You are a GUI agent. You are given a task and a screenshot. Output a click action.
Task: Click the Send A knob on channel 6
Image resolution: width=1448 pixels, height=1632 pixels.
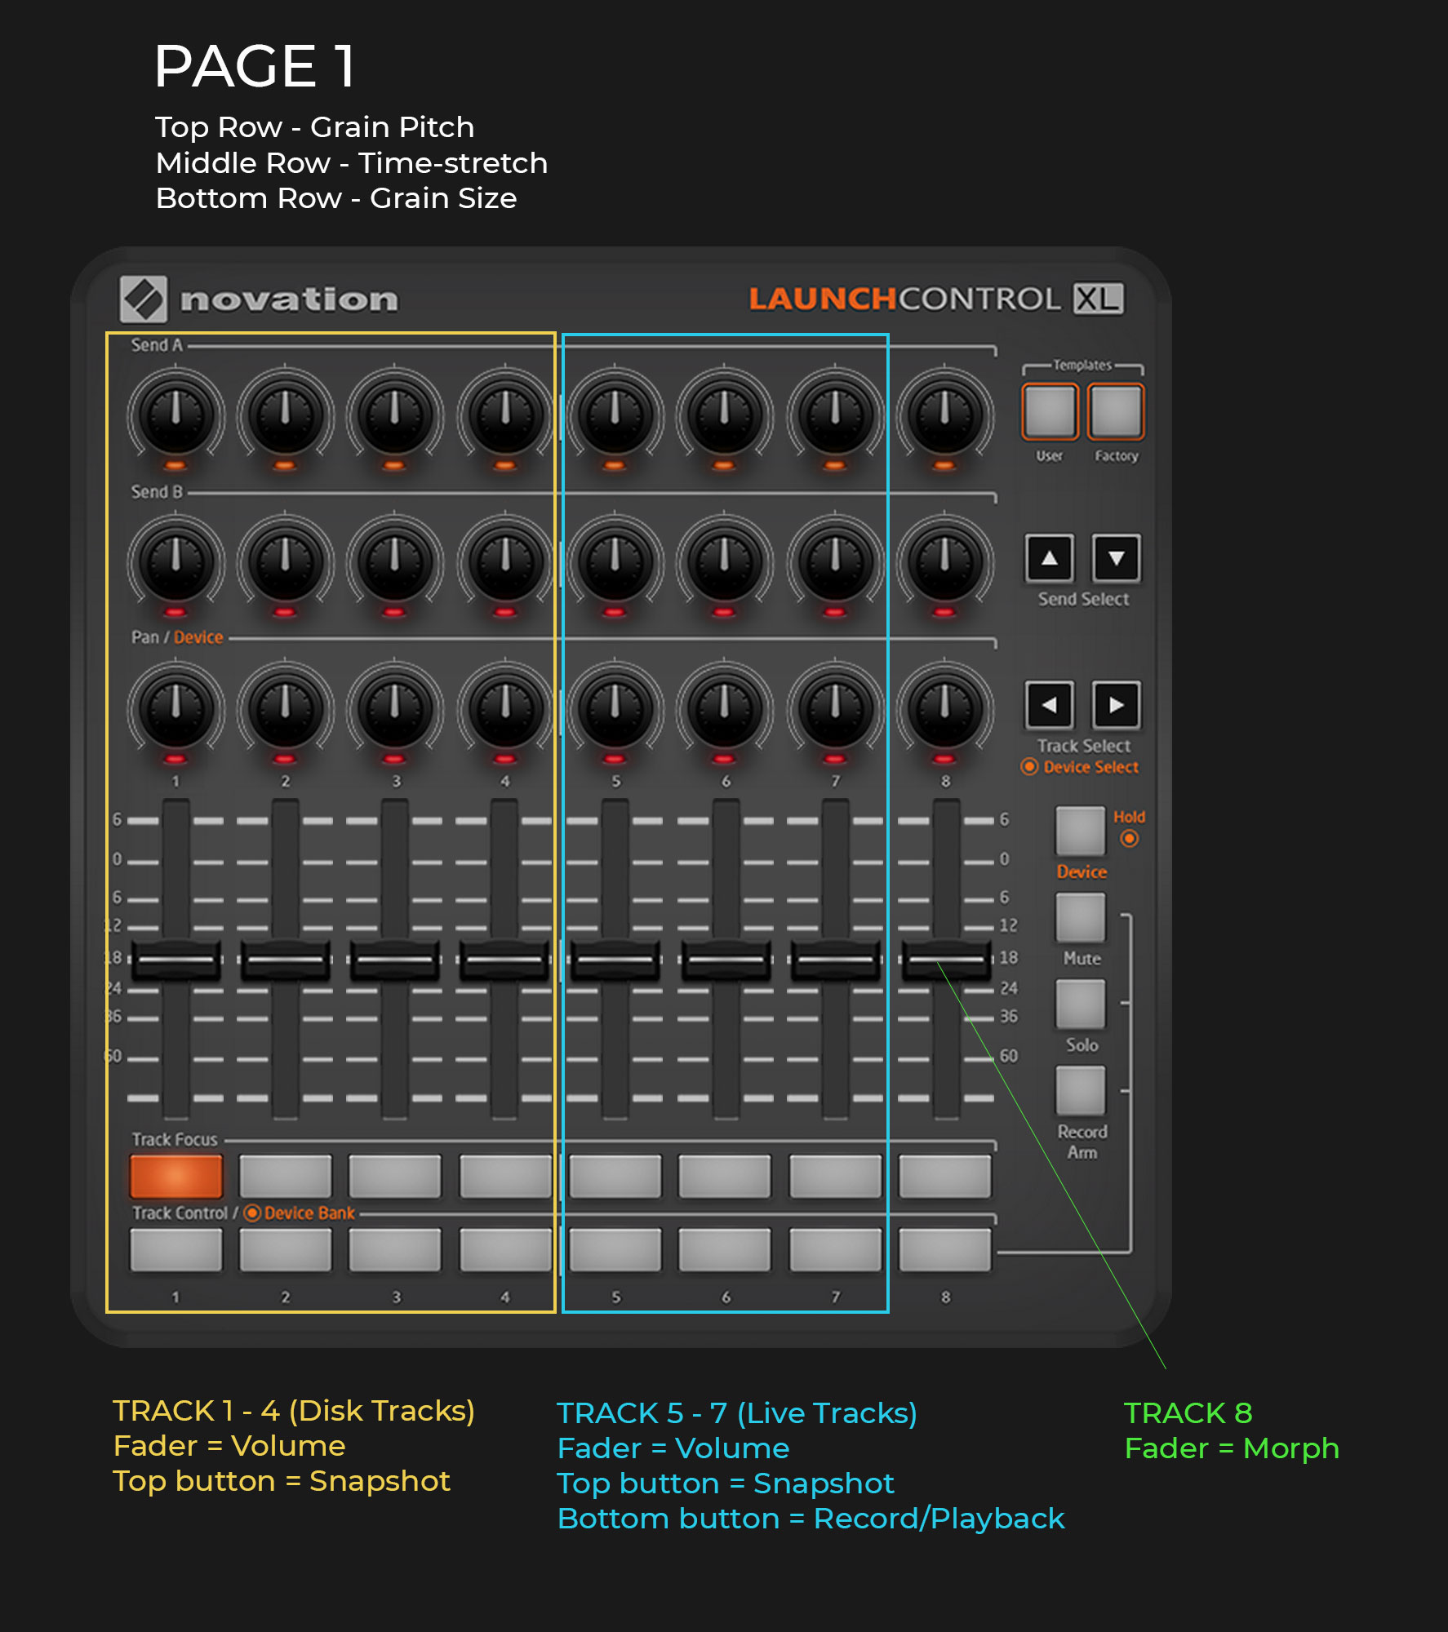point(725,415)
